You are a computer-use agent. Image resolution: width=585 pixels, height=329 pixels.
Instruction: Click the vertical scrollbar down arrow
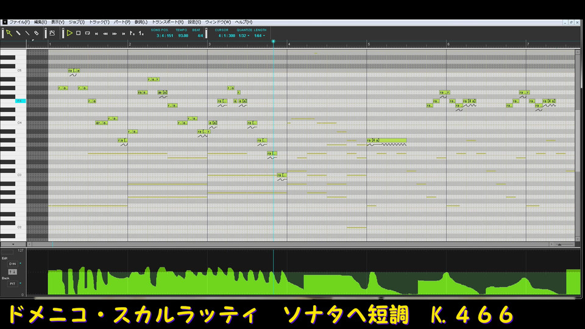(578, 239)
